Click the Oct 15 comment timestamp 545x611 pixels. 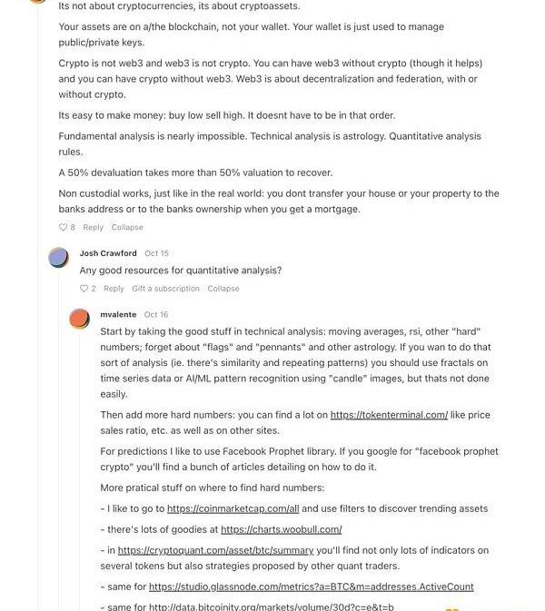pyautogui.click(x=157, y=253)
